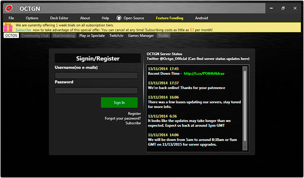Open the File menu
This screenshot has height=178, width=304.
tap(11, 18)
